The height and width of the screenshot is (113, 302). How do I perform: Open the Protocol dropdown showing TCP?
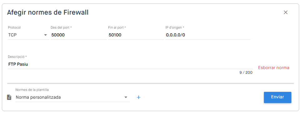[x=28, y=35]
